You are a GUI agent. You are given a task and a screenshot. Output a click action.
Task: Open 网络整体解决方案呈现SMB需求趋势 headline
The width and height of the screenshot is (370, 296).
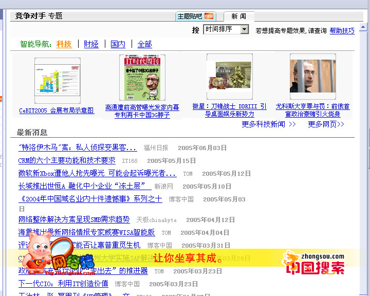click(74, 219)
